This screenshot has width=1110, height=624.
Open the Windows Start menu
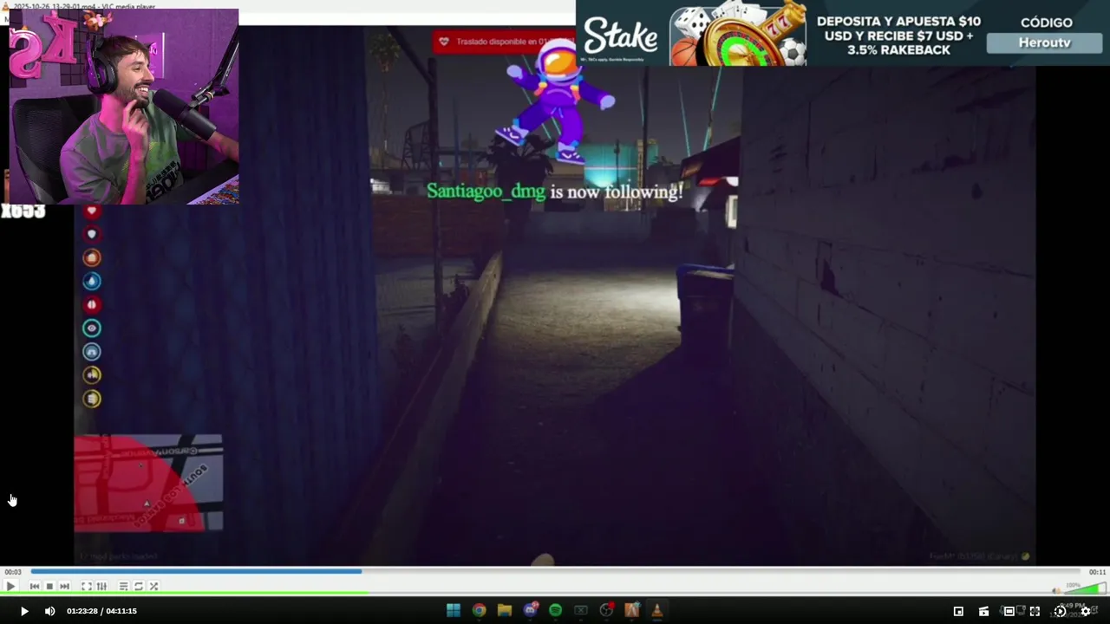coord(453,610)
